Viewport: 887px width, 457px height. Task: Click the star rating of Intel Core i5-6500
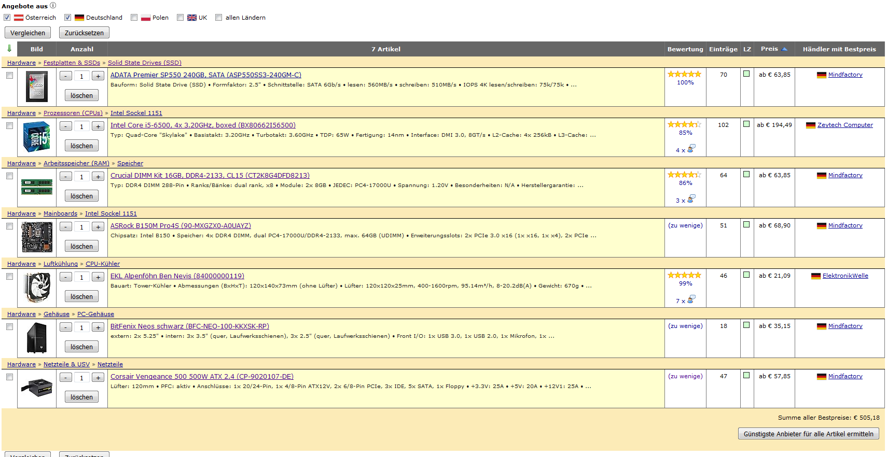click(x=684, y=124)
